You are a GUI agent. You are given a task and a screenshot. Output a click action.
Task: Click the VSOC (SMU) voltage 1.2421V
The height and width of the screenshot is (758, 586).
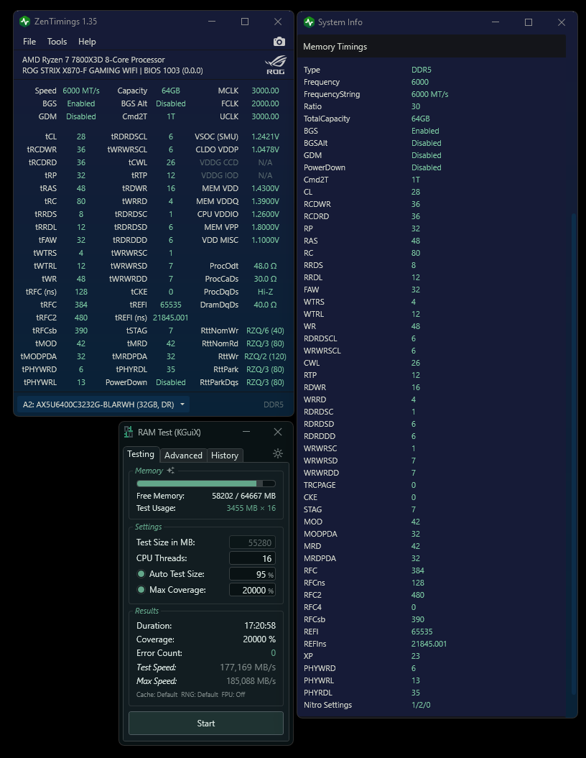(x=265, y=137)
